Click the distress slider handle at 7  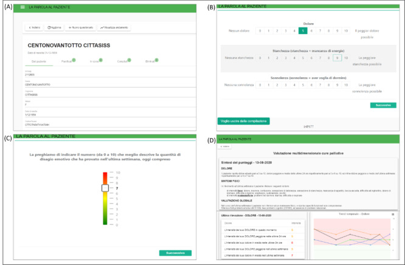click(105, 188)
